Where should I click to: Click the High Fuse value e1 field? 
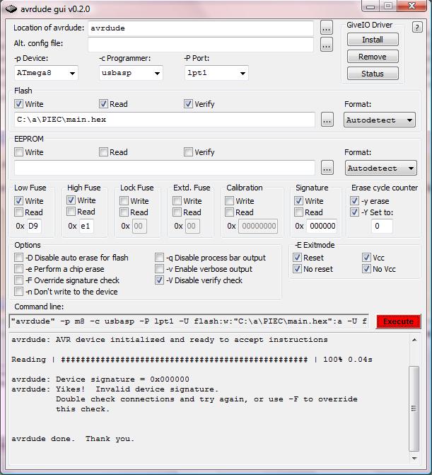[86, 226]
